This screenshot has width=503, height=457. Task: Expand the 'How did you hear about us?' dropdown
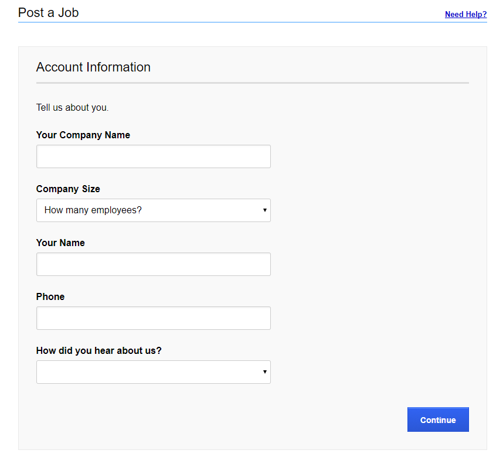tap(153, 372)
